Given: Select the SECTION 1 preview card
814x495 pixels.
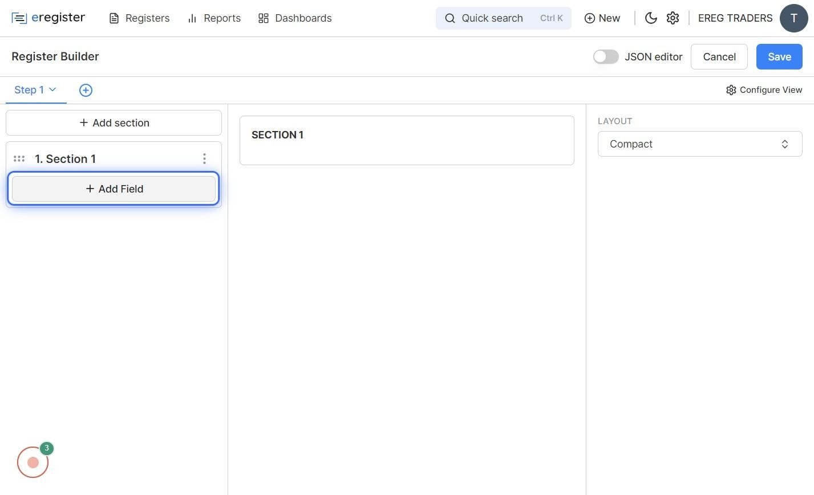Looking at the screenshot, I should coord(407,141).
